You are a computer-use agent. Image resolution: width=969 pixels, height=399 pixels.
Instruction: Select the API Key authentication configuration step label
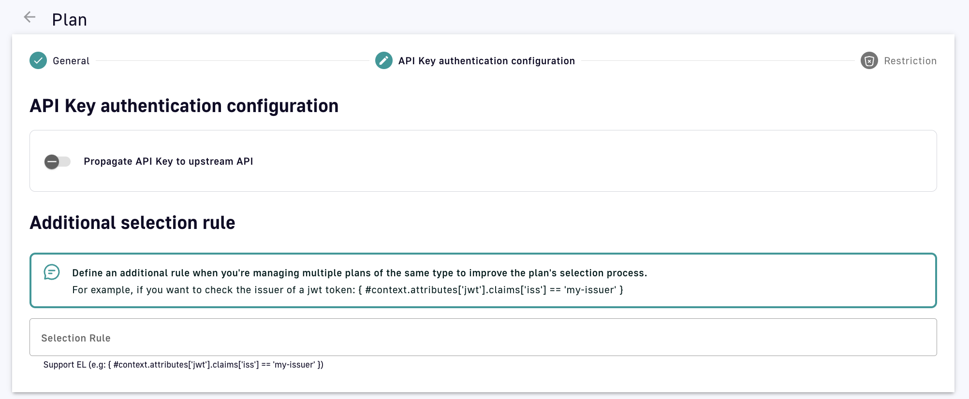(486, 61)
